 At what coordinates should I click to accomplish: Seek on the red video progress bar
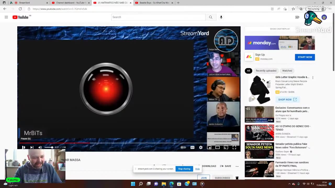click(129, 143)
